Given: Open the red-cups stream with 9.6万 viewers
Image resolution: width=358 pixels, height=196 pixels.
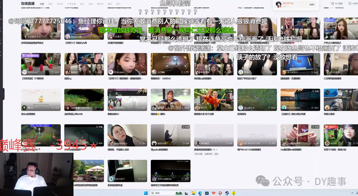Looking at the screenshot, I should point(41,64).
